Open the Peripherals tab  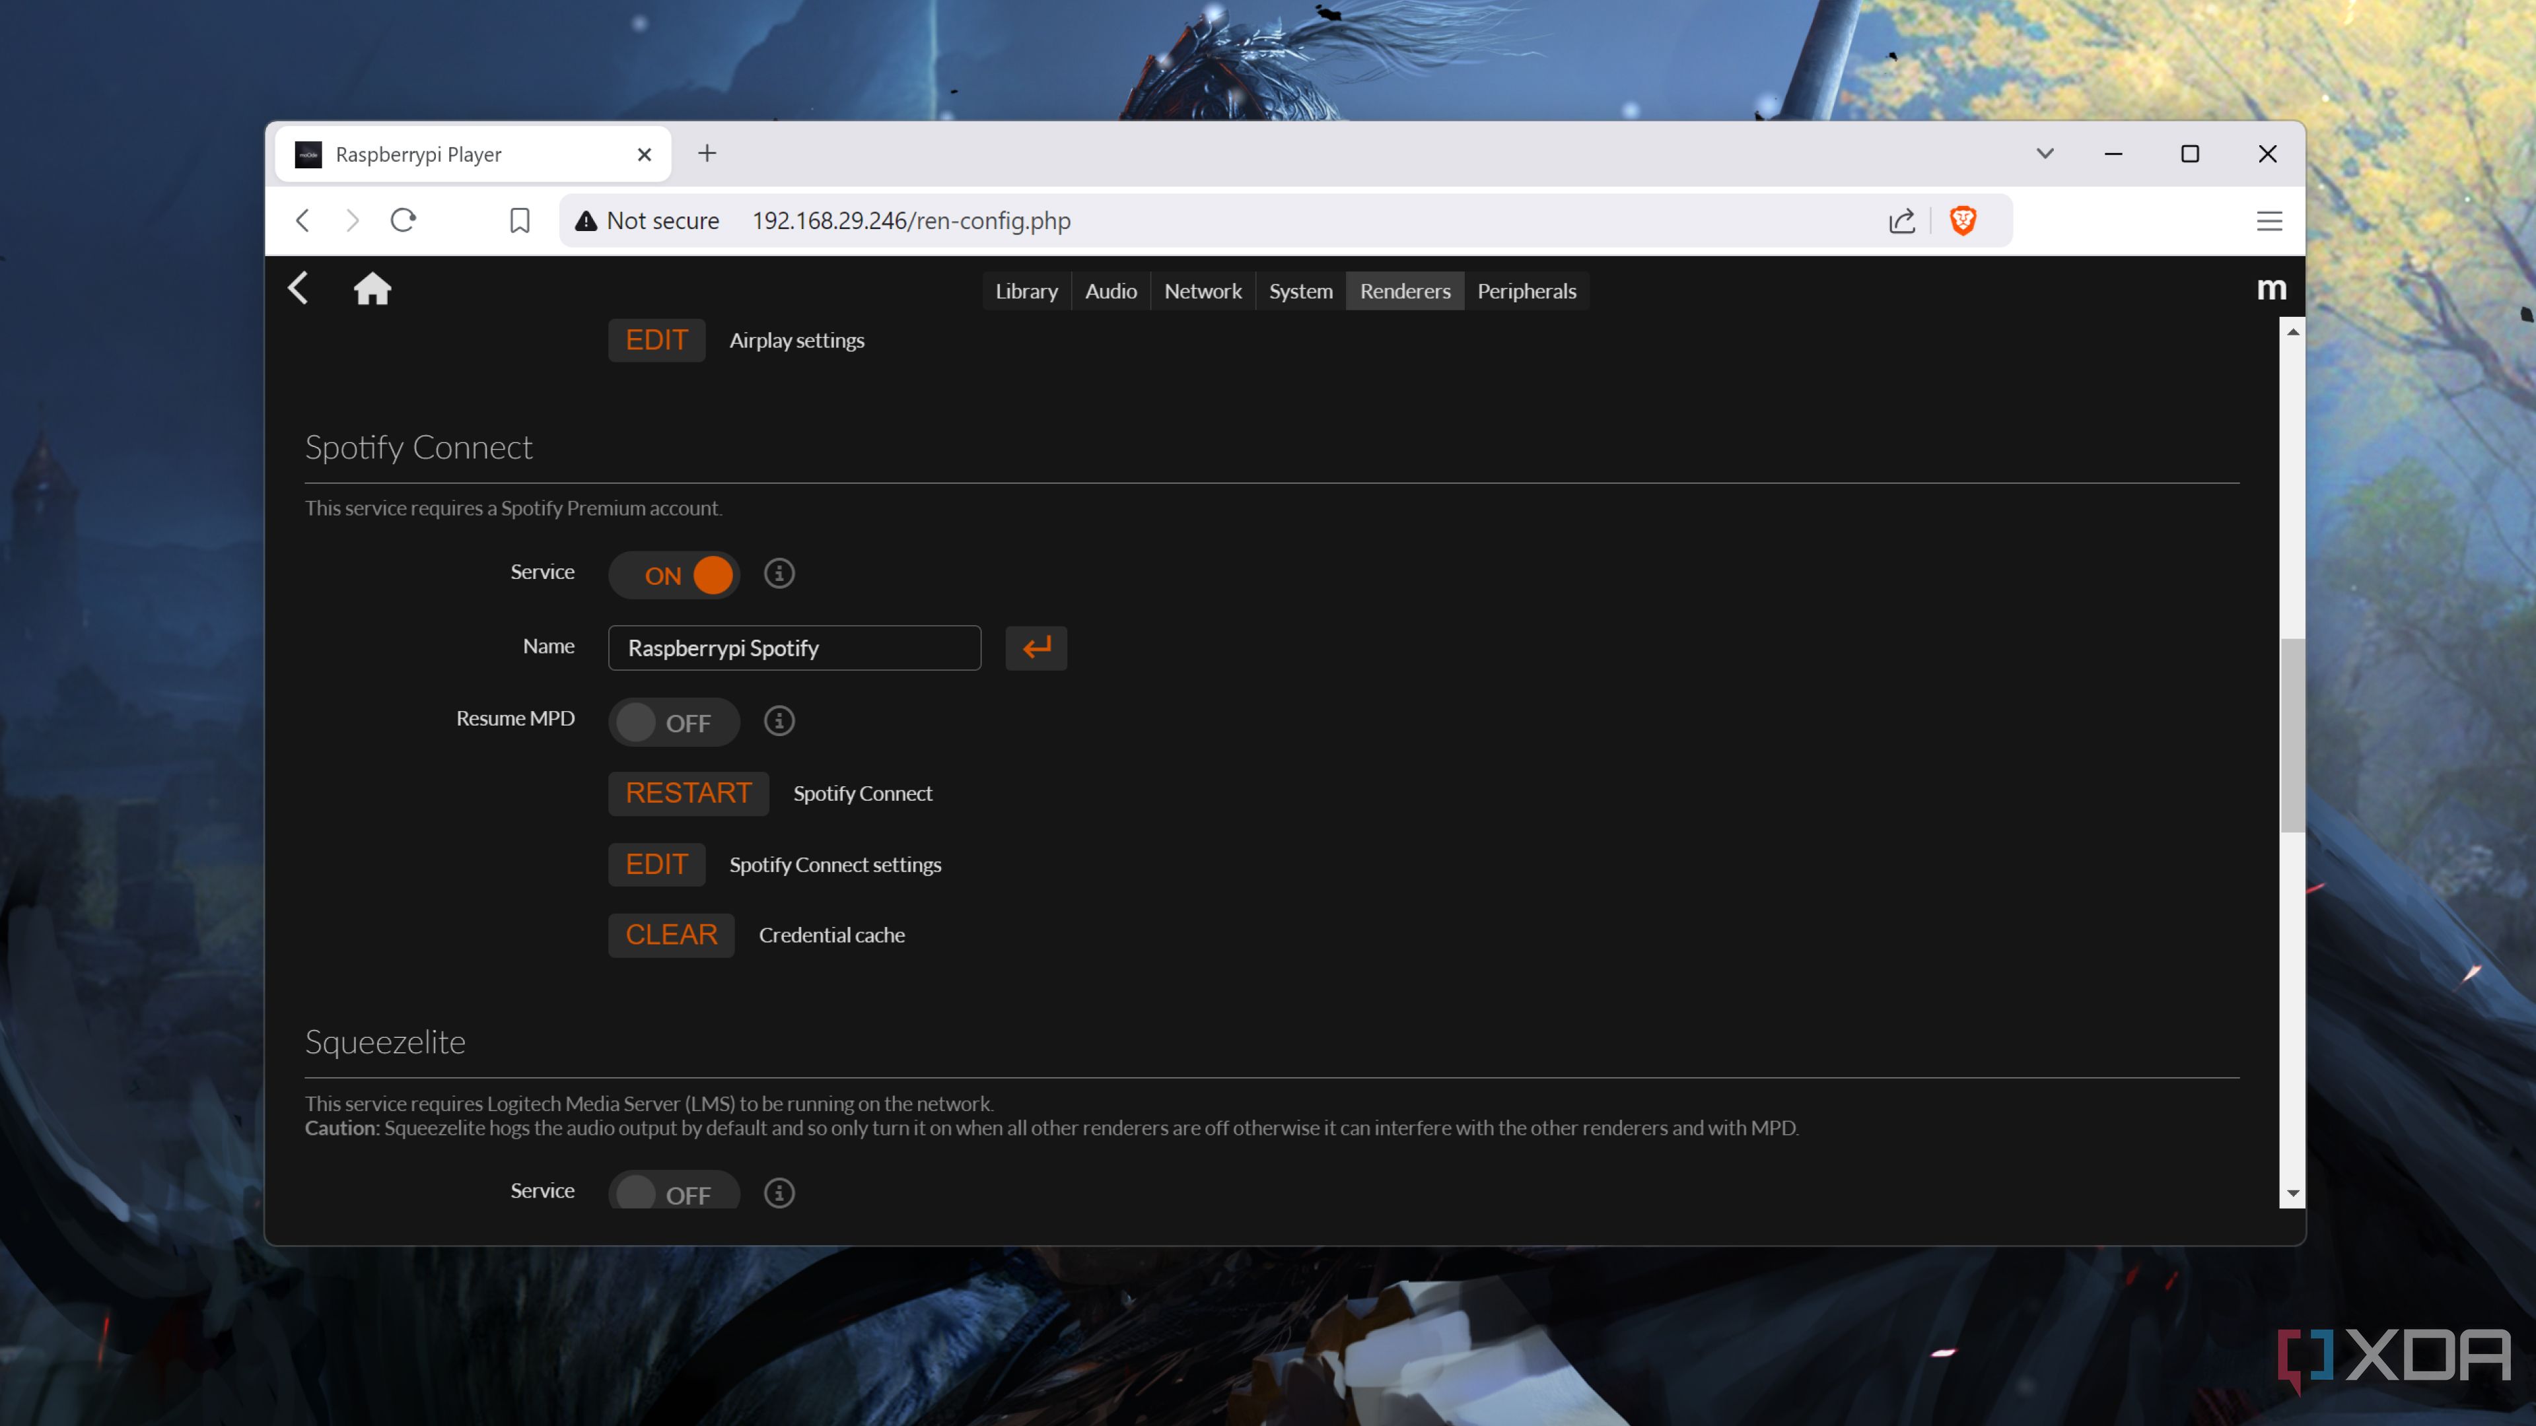tap(1526, 291)
